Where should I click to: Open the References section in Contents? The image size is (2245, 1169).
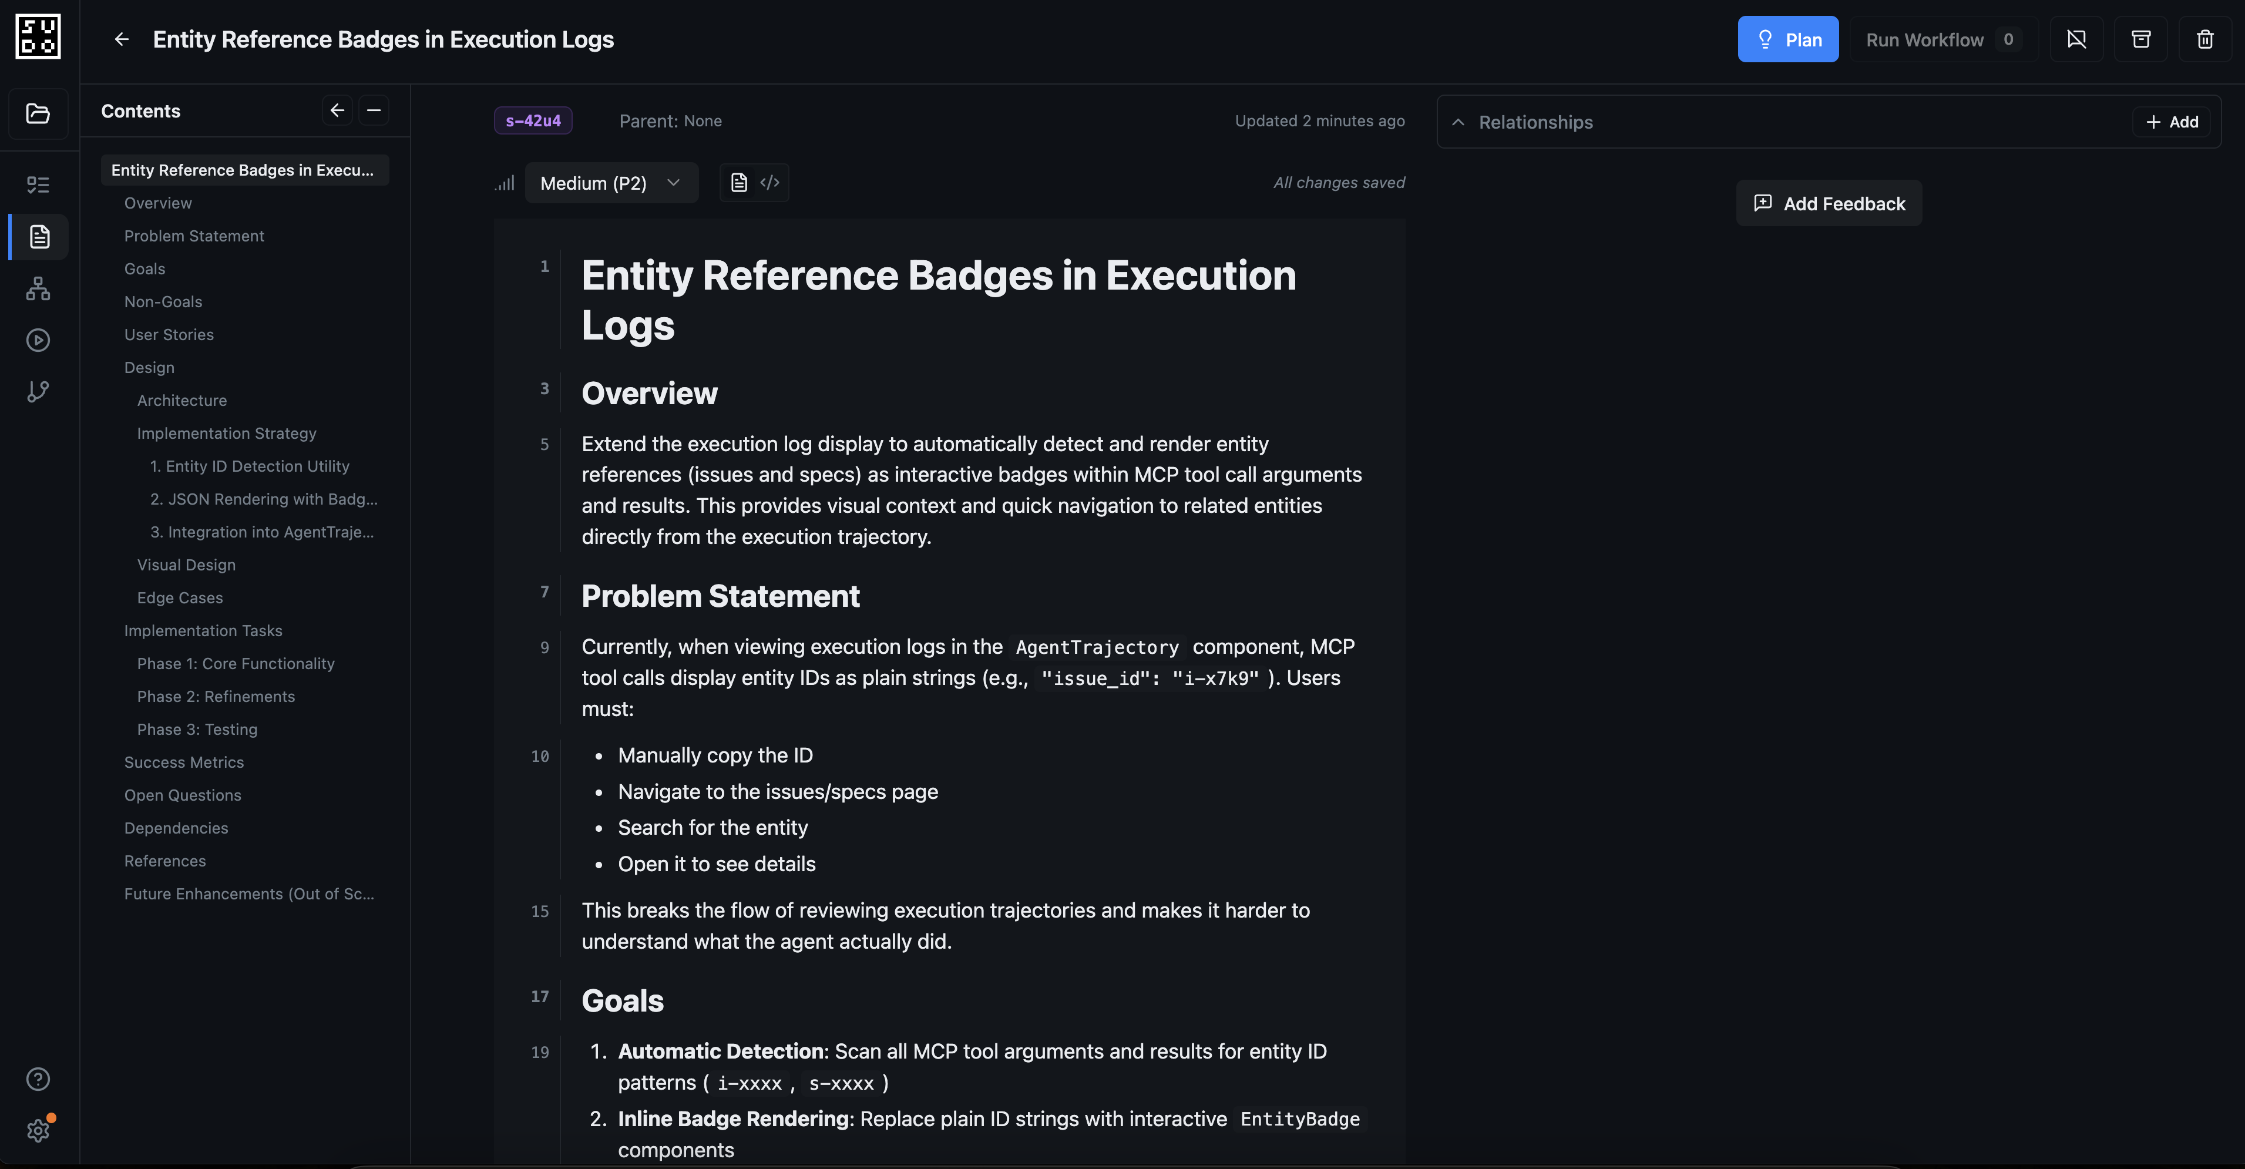(164, 861)
